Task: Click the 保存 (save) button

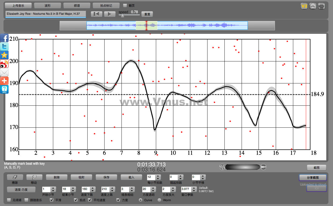Action: [x=106, y=177]
